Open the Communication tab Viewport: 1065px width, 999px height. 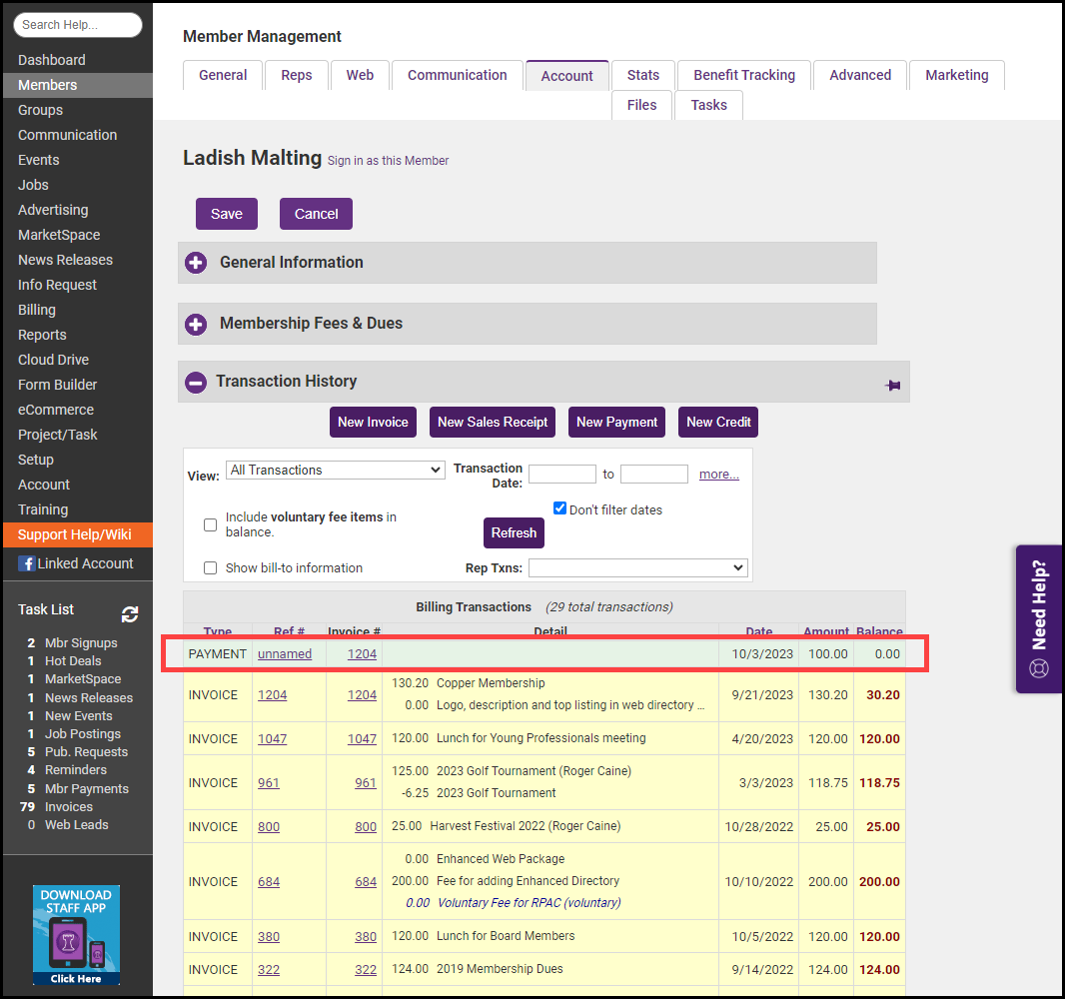click(457, 75)
